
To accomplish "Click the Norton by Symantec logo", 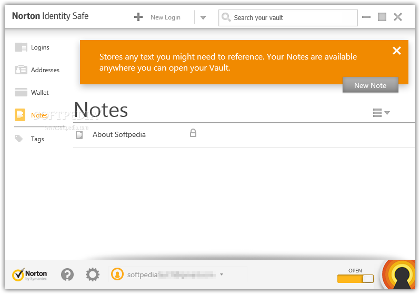I will (29, 275).
